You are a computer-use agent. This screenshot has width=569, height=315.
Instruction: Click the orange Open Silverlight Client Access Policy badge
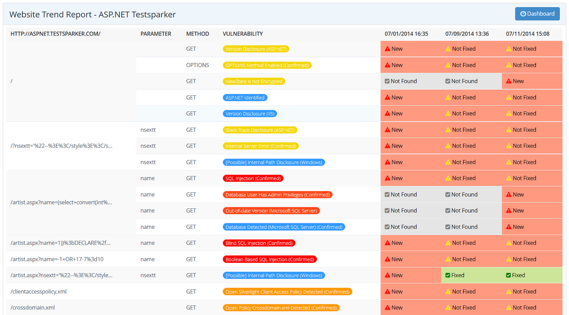click(x=287, y=292)
